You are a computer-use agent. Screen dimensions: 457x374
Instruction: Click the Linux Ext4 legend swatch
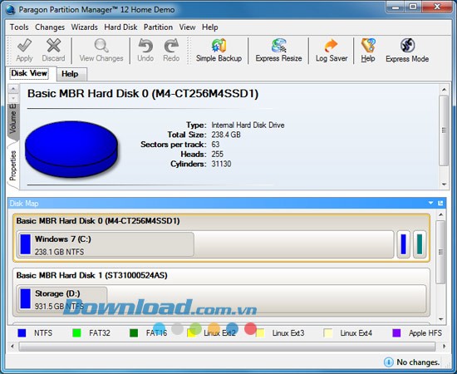(x=328, y=333)
